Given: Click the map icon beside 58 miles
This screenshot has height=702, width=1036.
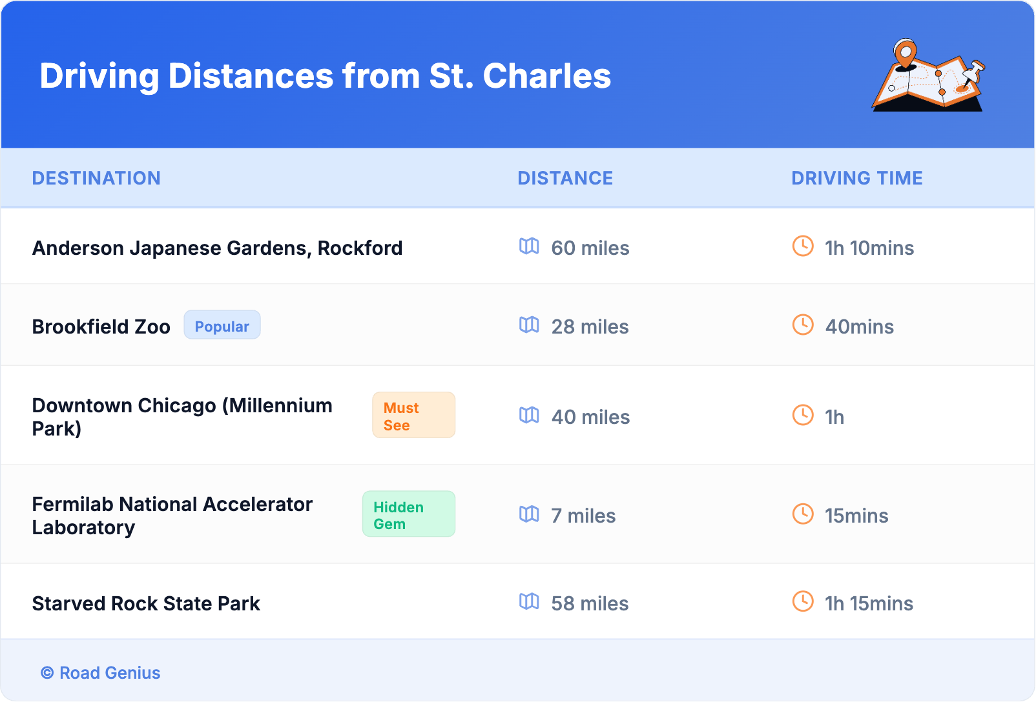Looking at the screenshot, I should [529, 602].
